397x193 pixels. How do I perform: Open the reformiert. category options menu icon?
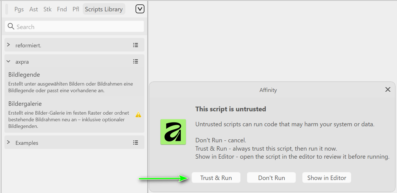coord(136,45)
